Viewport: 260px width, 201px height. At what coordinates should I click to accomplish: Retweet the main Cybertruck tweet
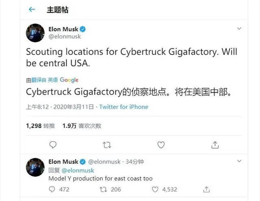pos(107,145)
